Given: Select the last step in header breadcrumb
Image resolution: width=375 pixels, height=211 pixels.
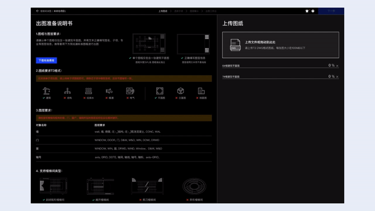Looking at the screenshot, I should (x=211, y=11).
